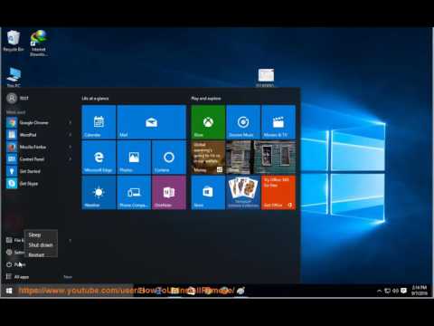The width and height of the screenshot is (434, 326).
Task: Open the orange Get Office tile
Action: click(x=278, y=193)
